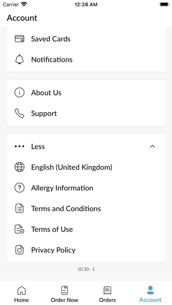Tap the Privacy Policy shield icon
Viewport: 172px width, 305px height.
pos(19,250)
